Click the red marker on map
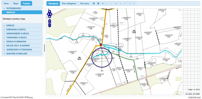This screenshot has width=202, height=99. tap(101, 45)
